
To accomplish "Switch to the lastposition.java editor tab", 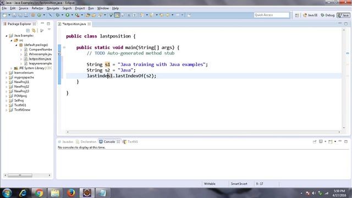I will point(74,24).
